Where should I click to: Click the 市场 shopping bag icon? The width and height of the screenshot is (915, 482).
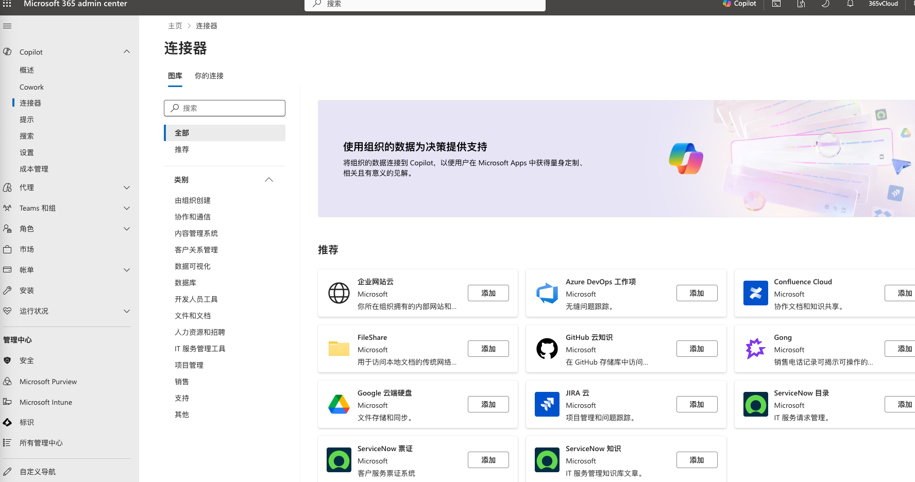pyautogui.click(x=7, y=249)
